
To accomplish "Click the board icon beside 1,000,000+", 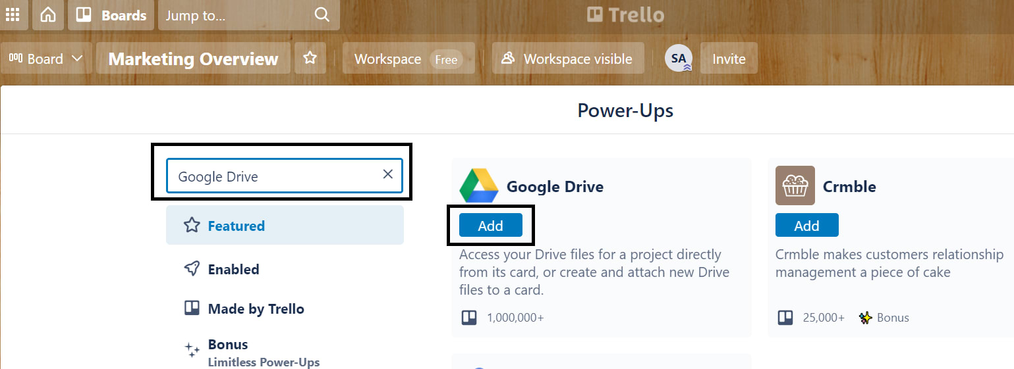I will coord(468,318).
